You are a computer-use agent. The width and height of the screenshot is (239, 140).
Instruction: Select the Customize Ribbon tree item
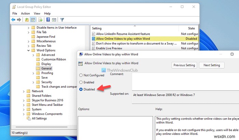click(x=54, y=59)
